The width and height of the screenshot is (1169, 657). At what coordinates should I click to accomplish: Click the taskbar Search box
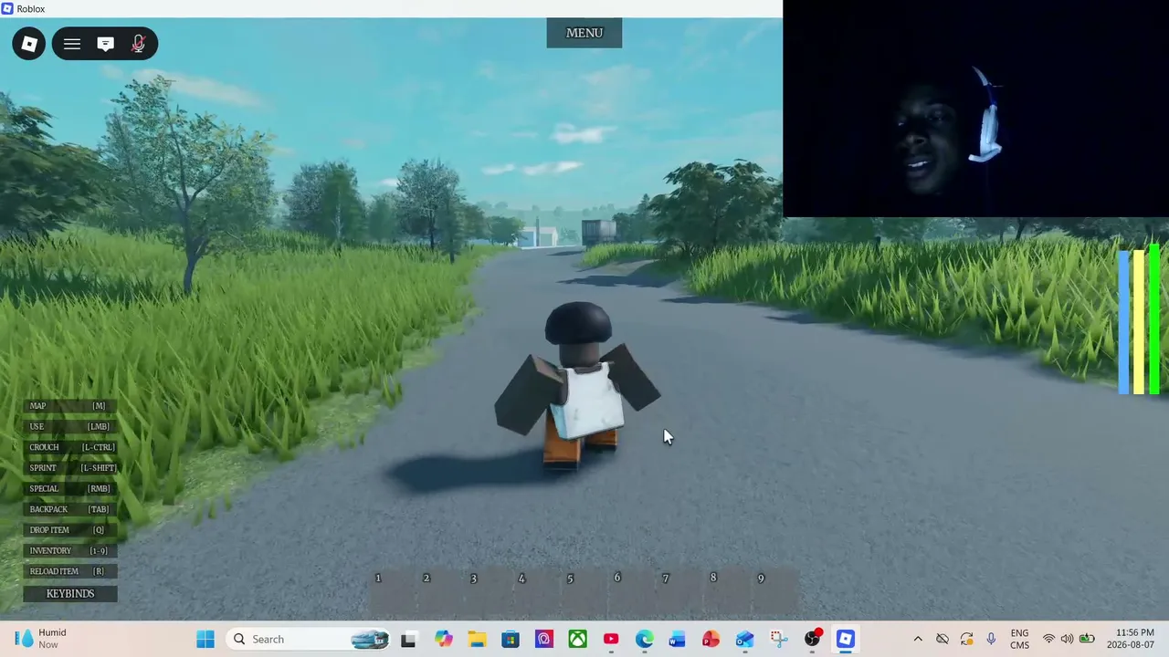[310, 639]
